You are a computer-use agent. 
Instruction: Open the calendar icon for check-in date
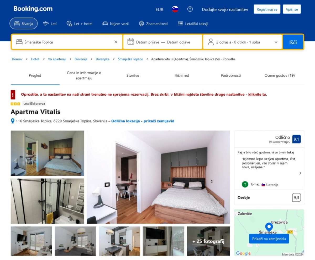point(131,42)
